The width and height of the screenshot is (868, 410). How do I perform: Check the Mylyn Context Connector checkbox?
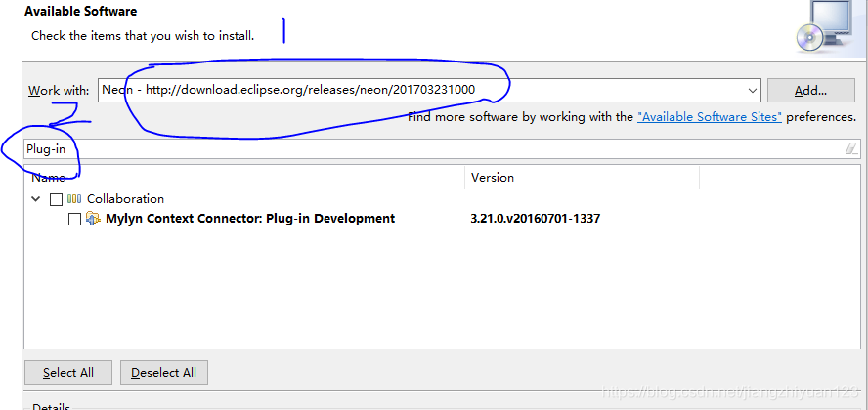click(x=74, y=220)
